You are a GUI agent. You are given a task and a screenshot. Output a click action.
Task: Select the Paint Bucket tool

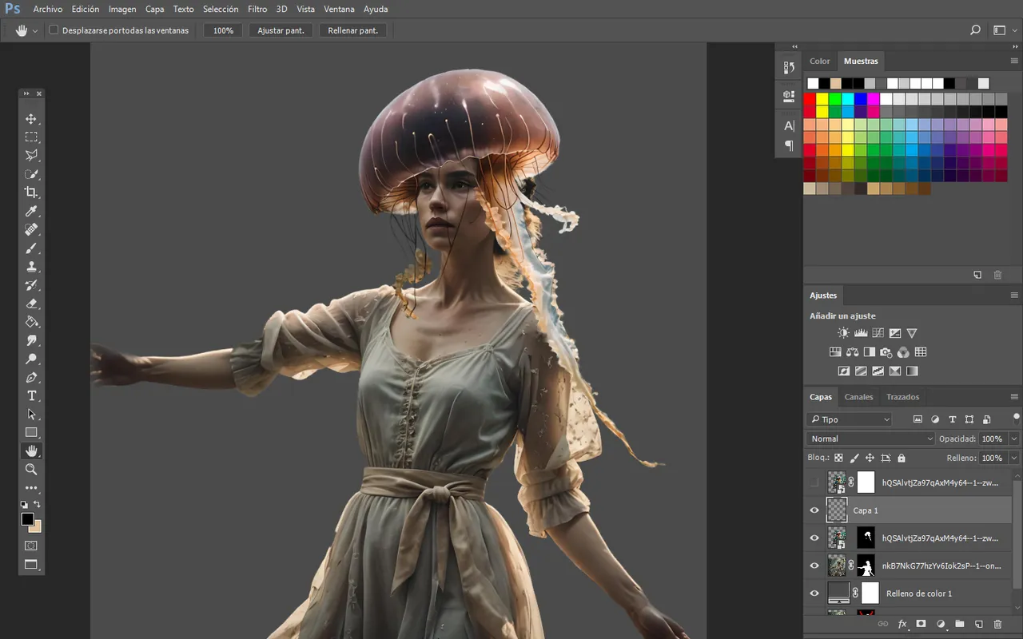point(31,322)
